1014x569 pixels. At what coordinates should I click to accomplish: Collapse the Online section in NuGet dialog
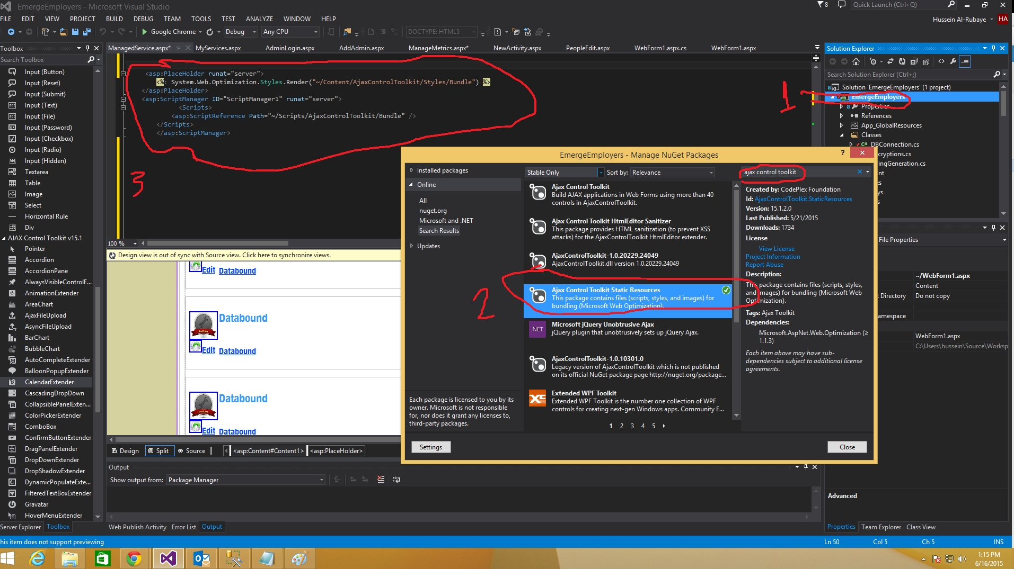point(411,185)
